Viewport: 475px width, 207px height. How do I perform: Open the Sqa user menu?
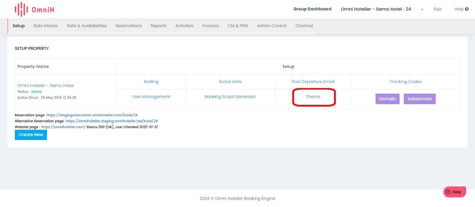coord(437,9)
